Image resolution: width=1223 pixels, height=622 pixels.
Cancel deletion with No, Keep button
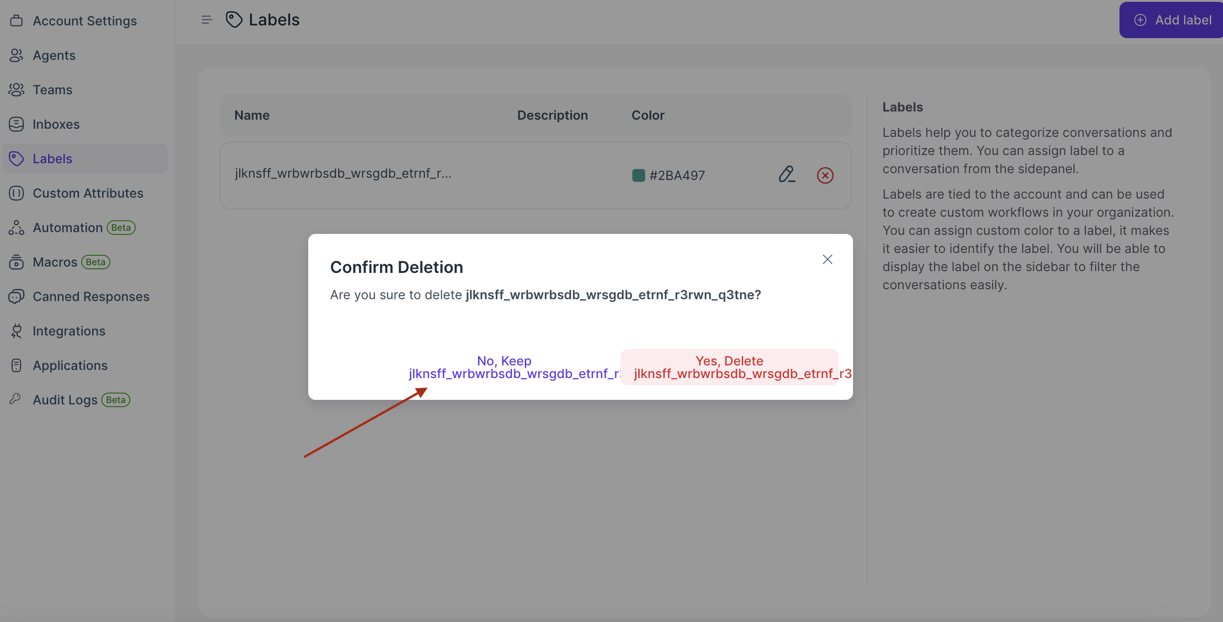tap(505, 366)
